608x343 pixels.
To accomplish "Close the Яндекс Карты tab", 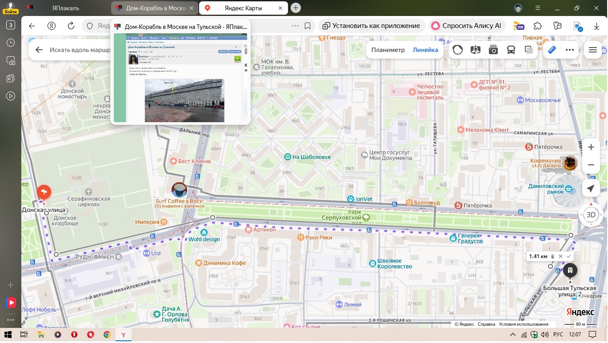I will [x=280, y=8].
